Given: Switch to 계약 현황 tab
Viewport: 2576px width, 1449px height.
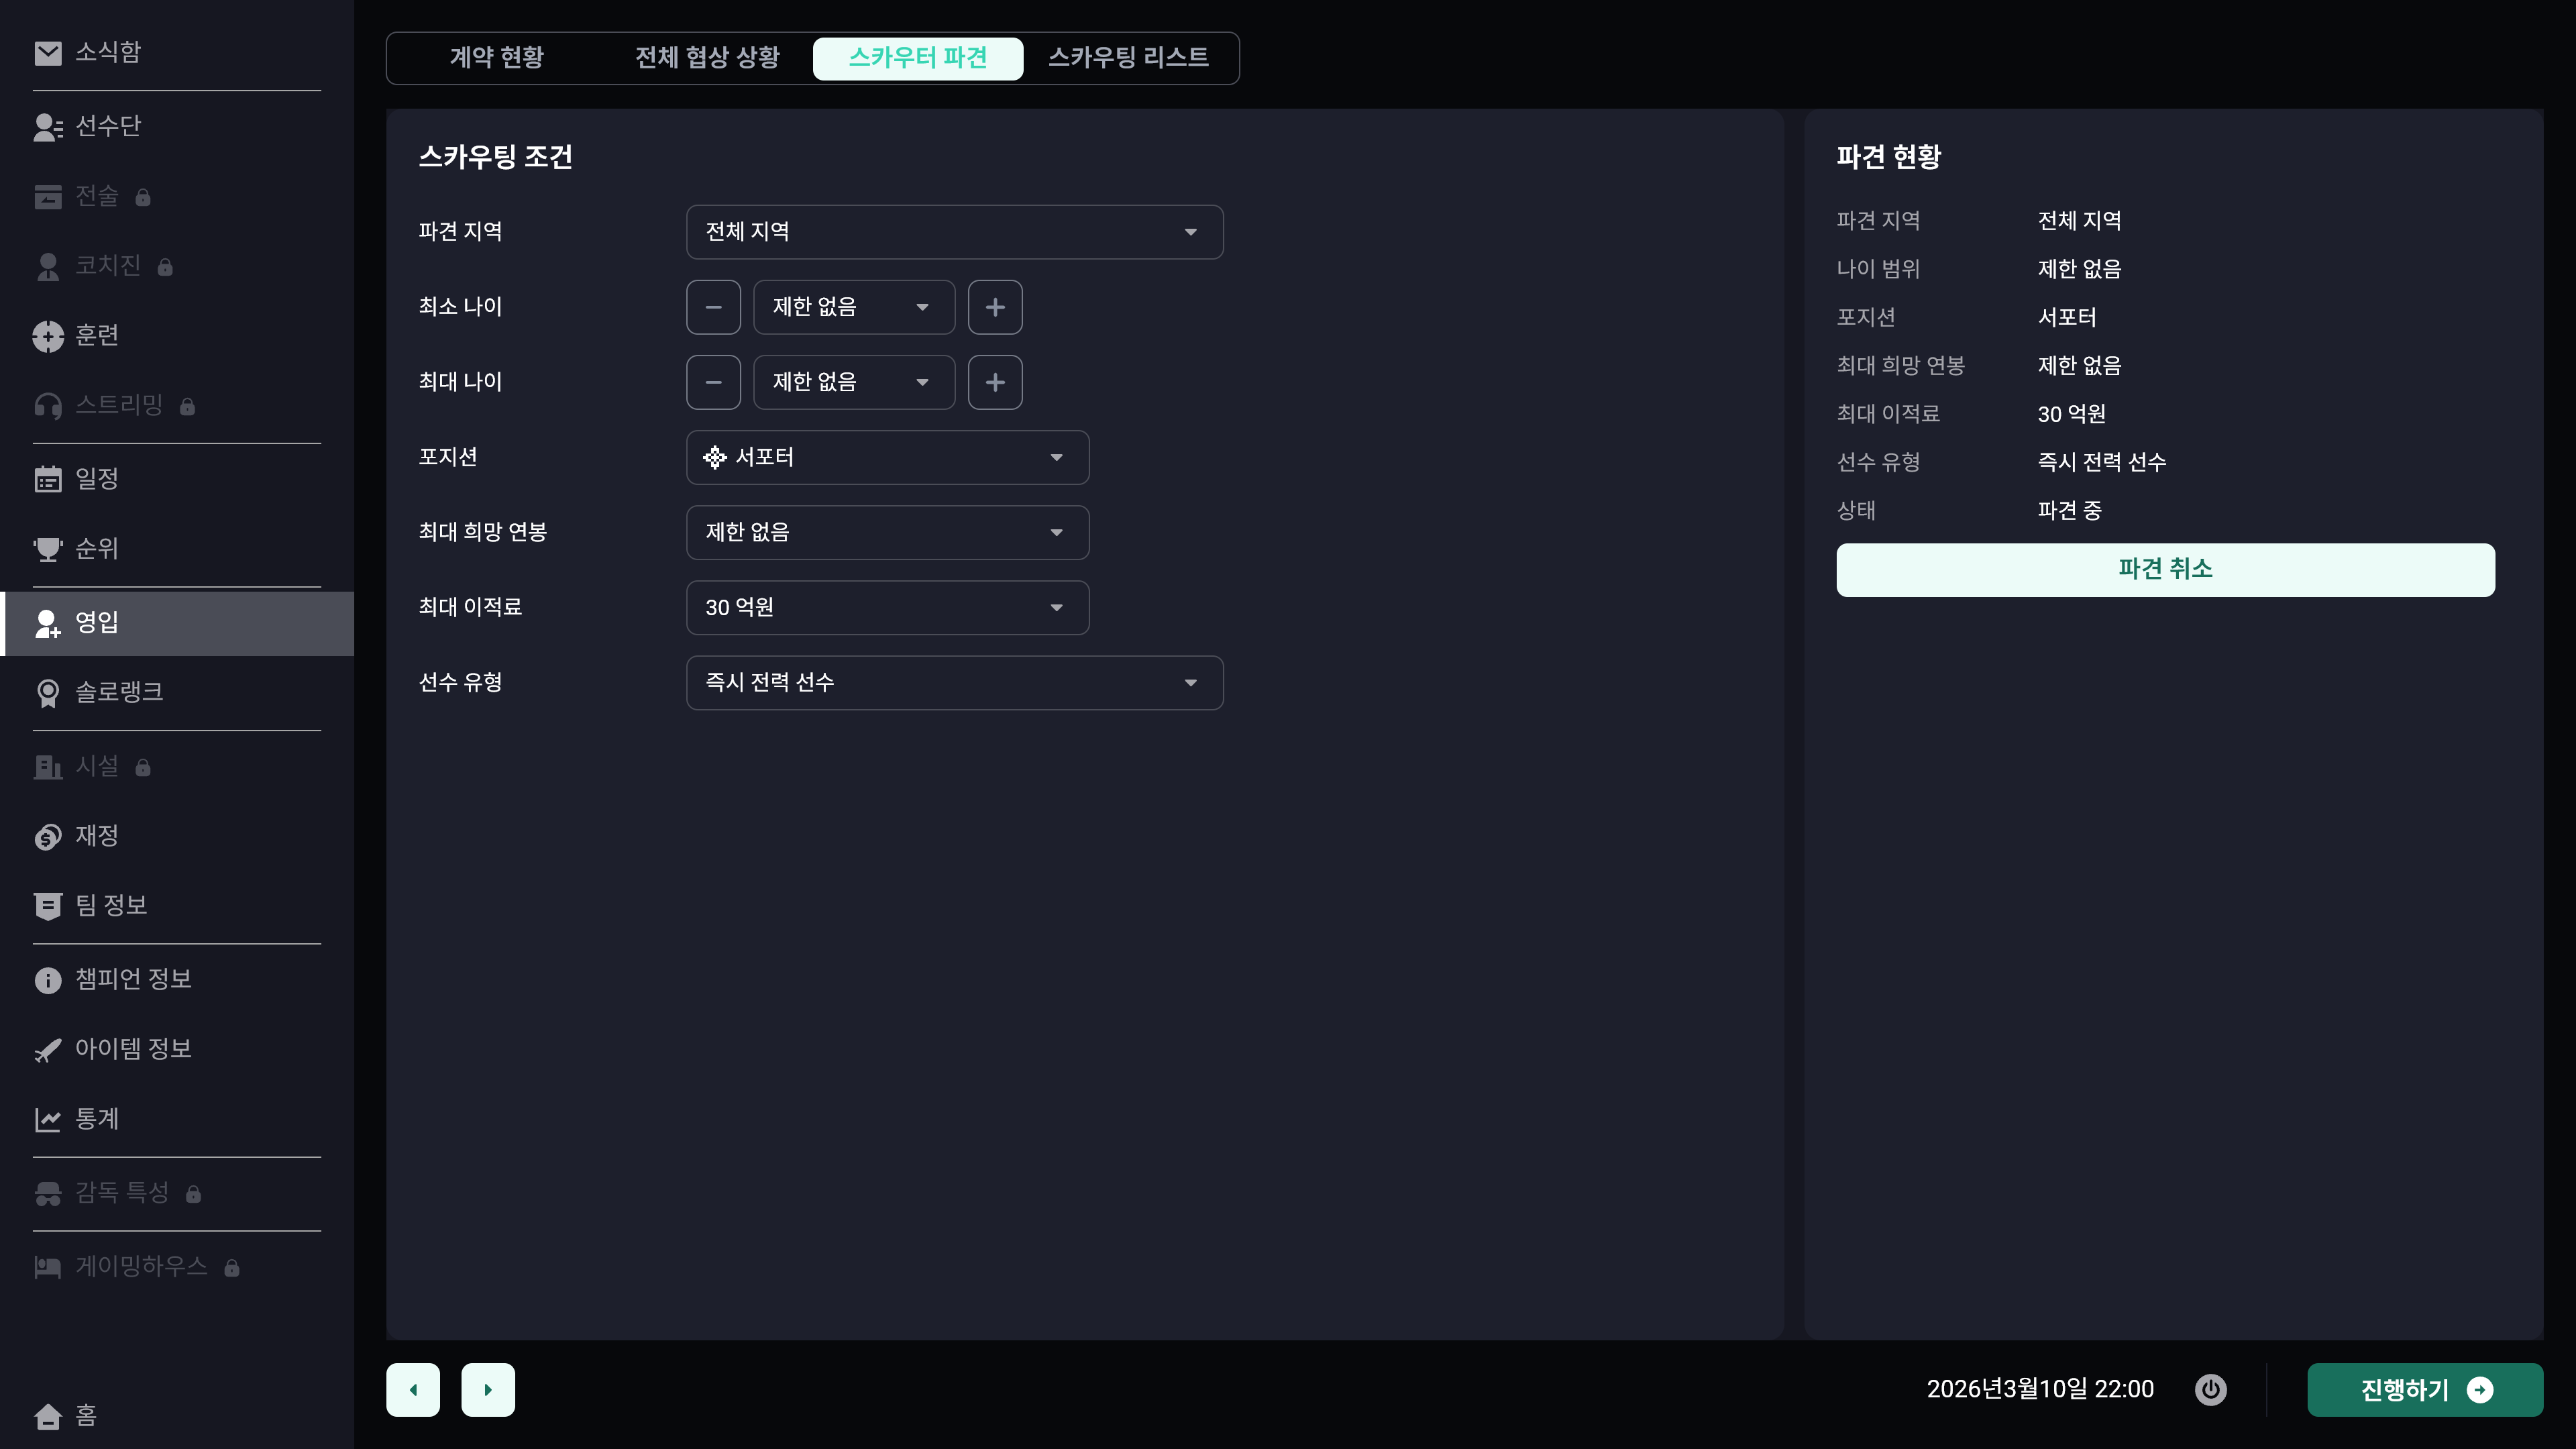Looking at the screenshot, I should [x=496, y=58].
